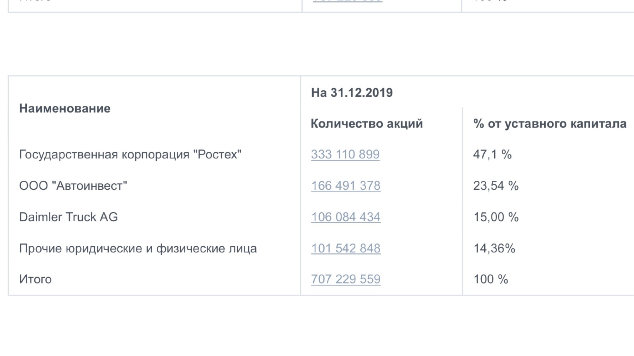Select the 14,36% percentage cell
634x356 pixels.
click(x=494, y=248)
